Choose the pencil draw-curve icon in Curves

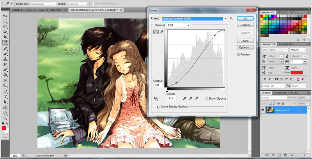(x=161, y=32)
